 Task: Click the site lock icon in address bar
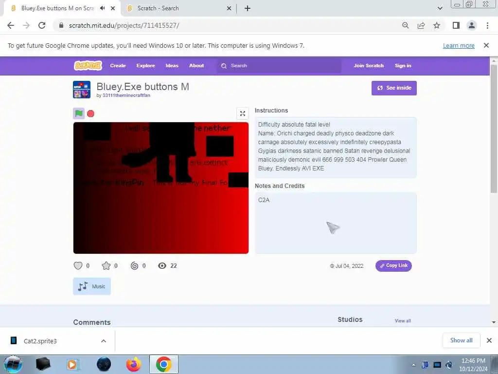click(61, 25)
